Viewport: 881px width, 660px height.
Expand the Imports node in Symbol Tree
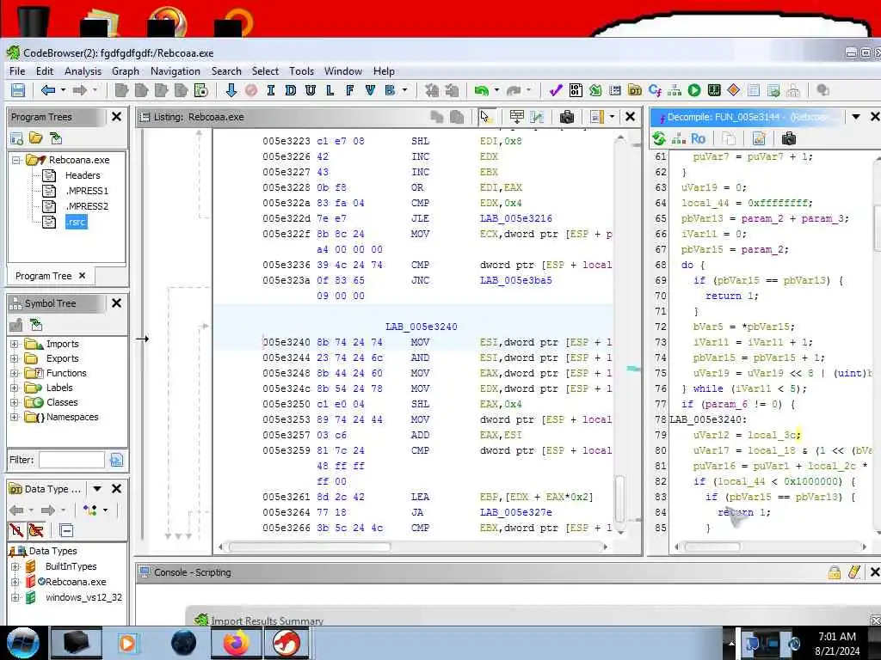coord(15,344)
